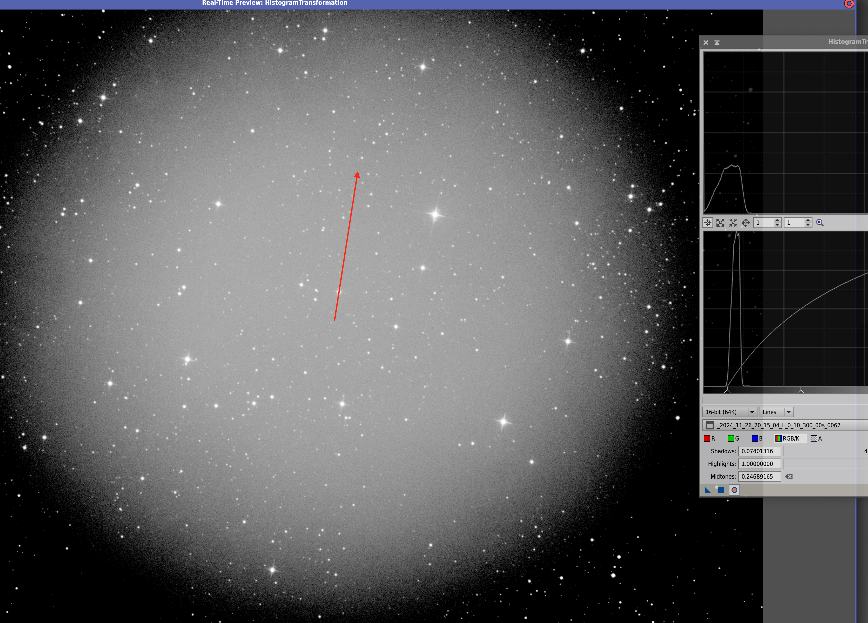Select the G green channel
Viewport: 868px width, 623px height.
click(733, 438)
